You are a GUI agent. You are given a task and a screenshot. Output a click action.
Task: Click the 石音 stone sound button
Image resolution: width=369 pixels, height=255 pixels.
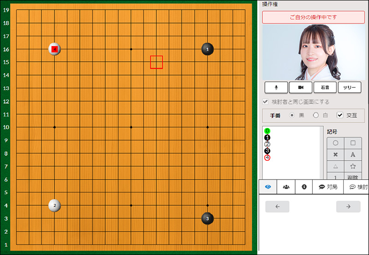tap(325, 87)
